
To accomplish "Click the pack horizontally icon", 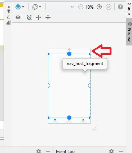I will pos(39,17).
